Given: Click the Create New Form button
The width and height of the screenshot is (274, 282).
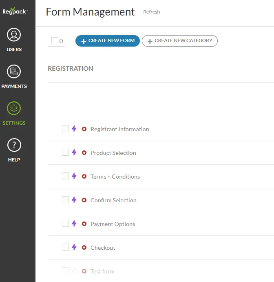Looking at the screenshot, I should point(108,41).
